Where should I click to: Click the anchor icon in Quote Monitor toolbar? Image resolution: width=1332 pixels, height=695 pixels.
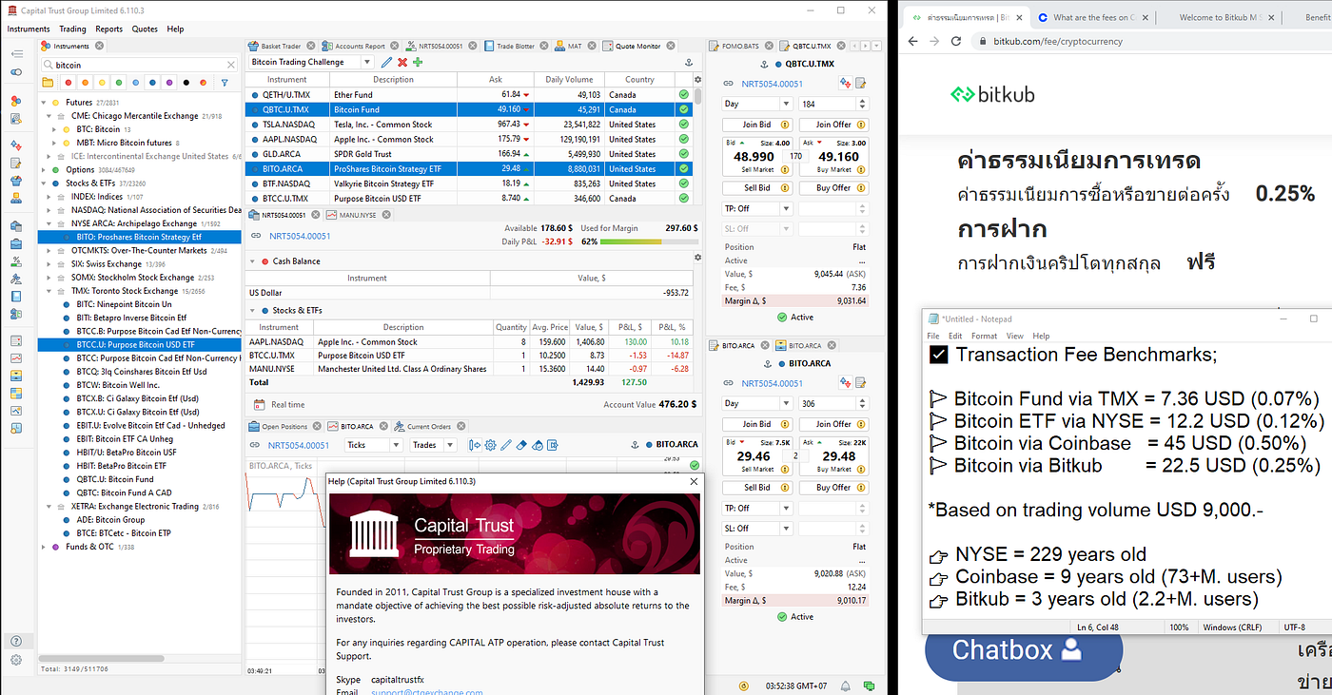click(x=689, y=62)
